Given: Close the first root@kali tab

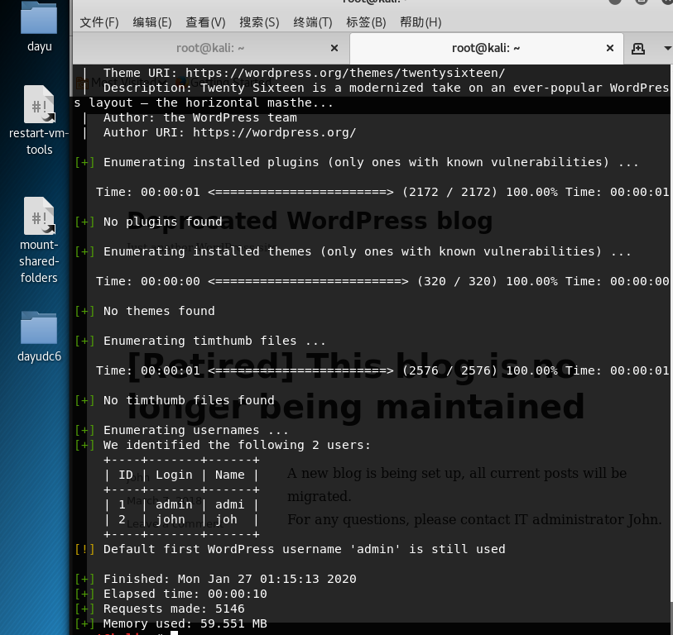Looking at the screenshot, I should pos(334,48).
